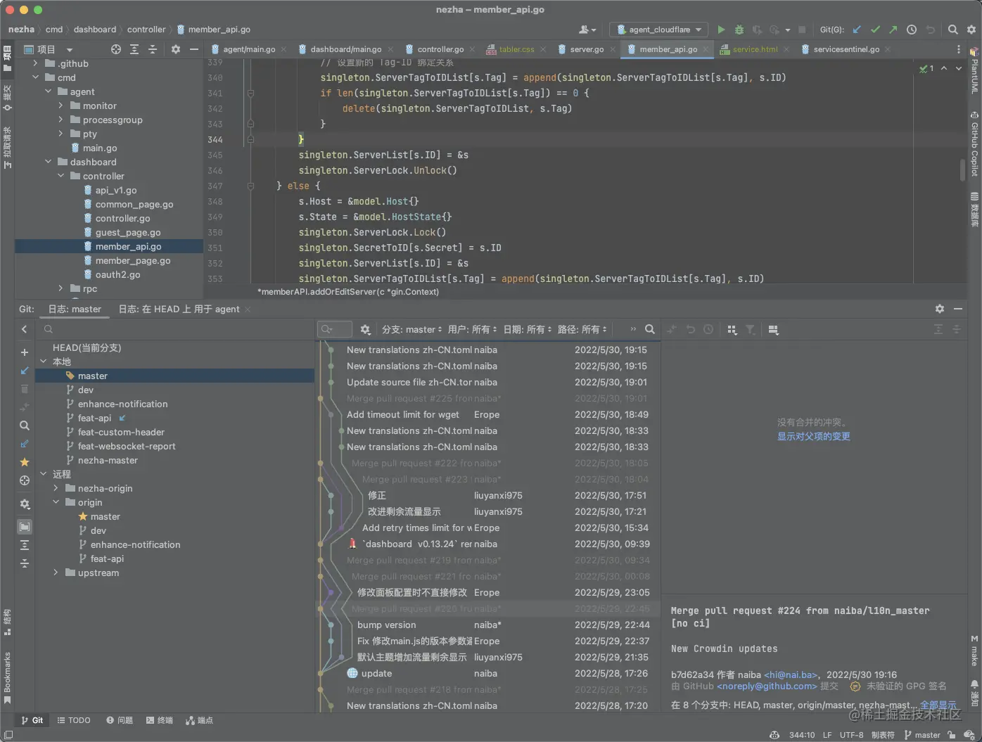Collapse the 本地 local branches group
This screenshot has height=742, width=982.
point(44,362)
